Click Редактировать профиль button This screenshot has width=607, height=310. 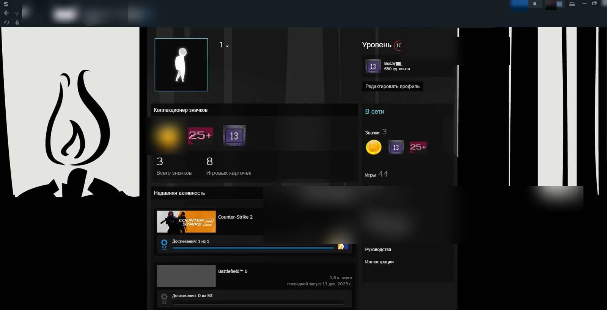click(x=392, y=86)
